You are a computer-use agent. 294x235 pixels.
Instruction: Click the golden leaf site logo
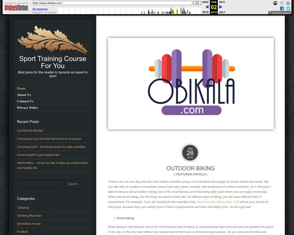(x=53, y=39)
